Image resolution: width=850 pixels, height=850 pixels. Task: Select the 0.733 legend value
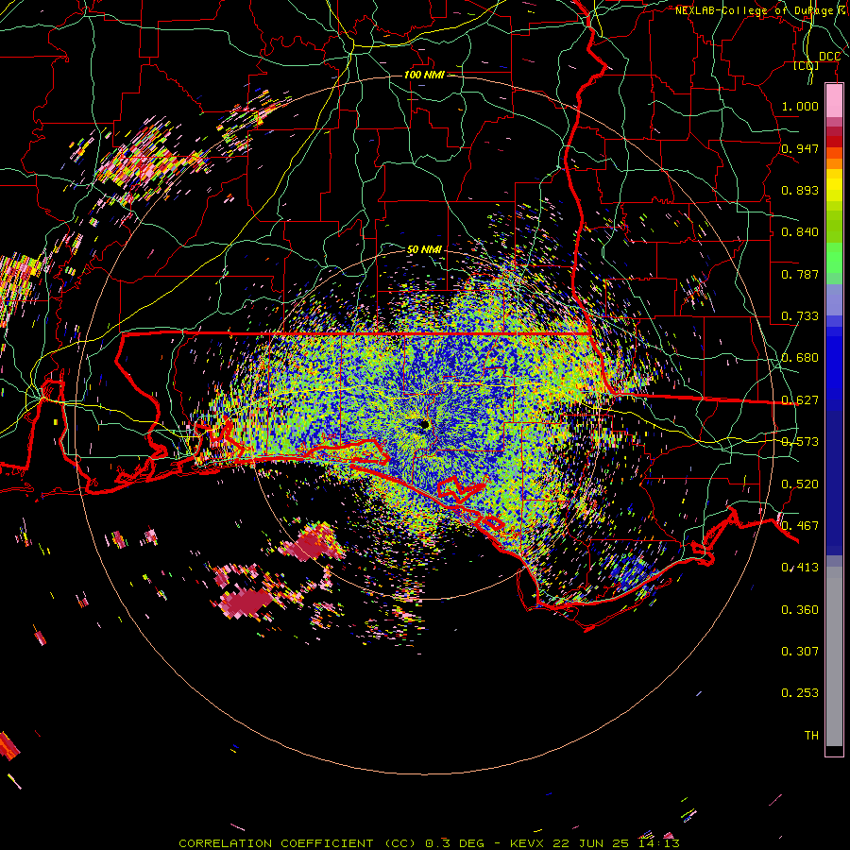tap(800, 316)
